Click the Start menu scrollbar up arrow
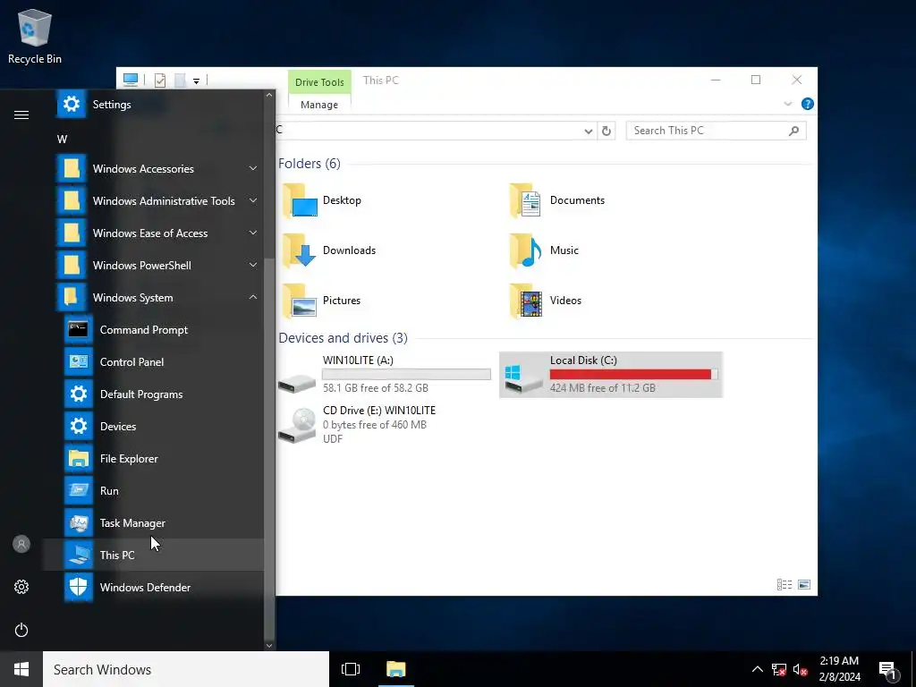916x687 pixels. click(269, 95)
